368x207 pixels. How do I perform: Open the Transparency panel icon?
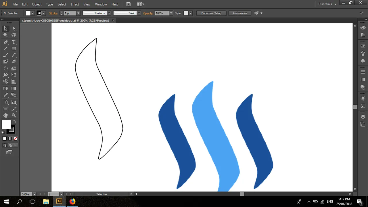tap(363, 87)
